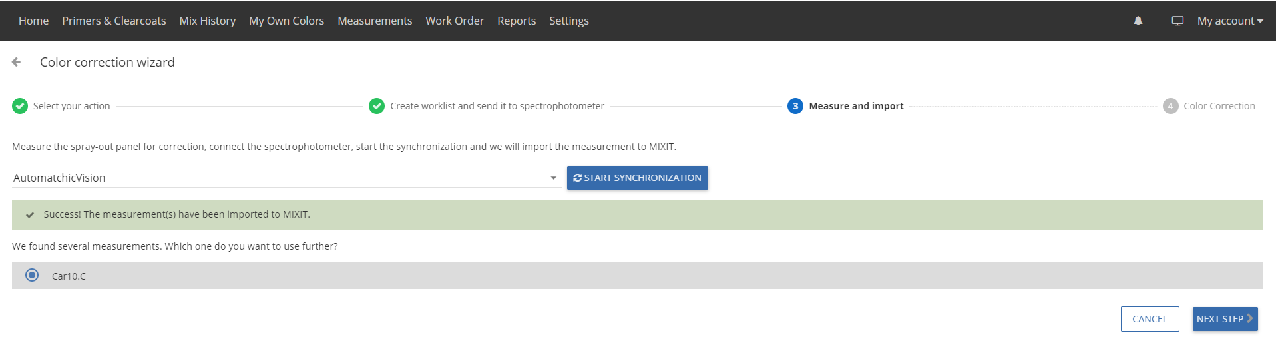This screenshot has height=349, width=1276.
Task: Open the Work Order page
Action: point(455,21)
